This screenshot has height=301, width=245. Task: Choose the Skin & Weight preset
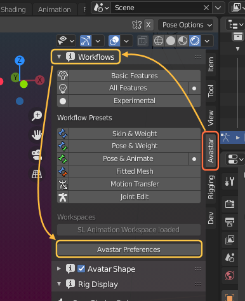135,134
